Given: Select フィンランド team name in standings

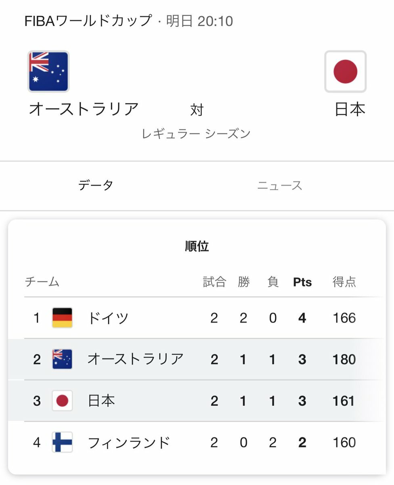Looking at the screenshot, I should (129, 443).
